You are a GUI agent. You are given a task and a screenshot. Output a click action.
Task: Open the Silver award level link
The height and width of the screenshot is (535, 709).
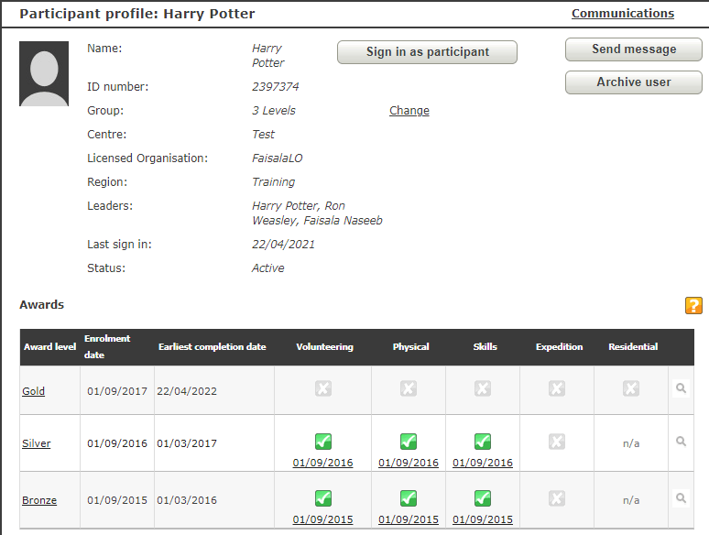coord(36,443)
